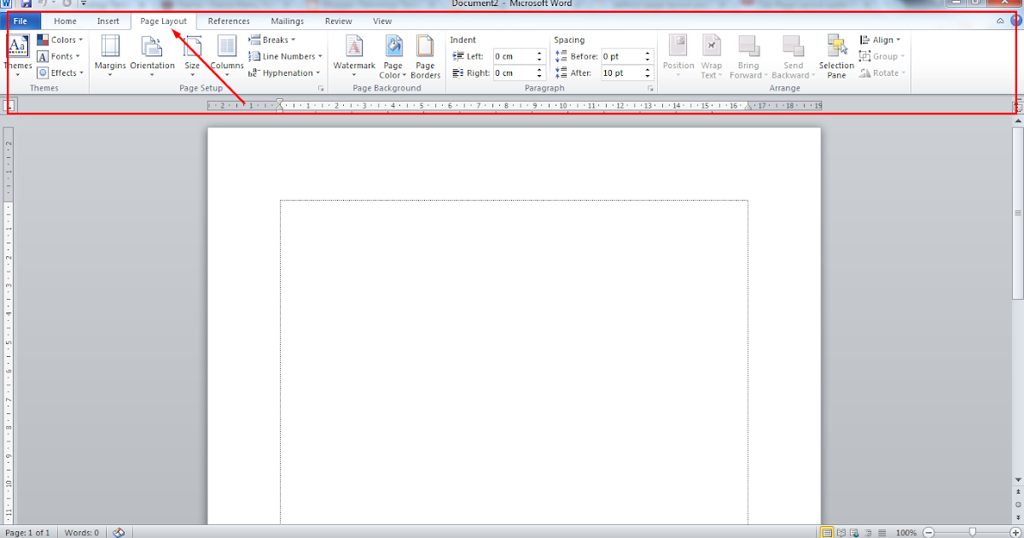Open the File menu
Screen dimensions: 1024x538
pyautogui.click(x=21, y=20)
